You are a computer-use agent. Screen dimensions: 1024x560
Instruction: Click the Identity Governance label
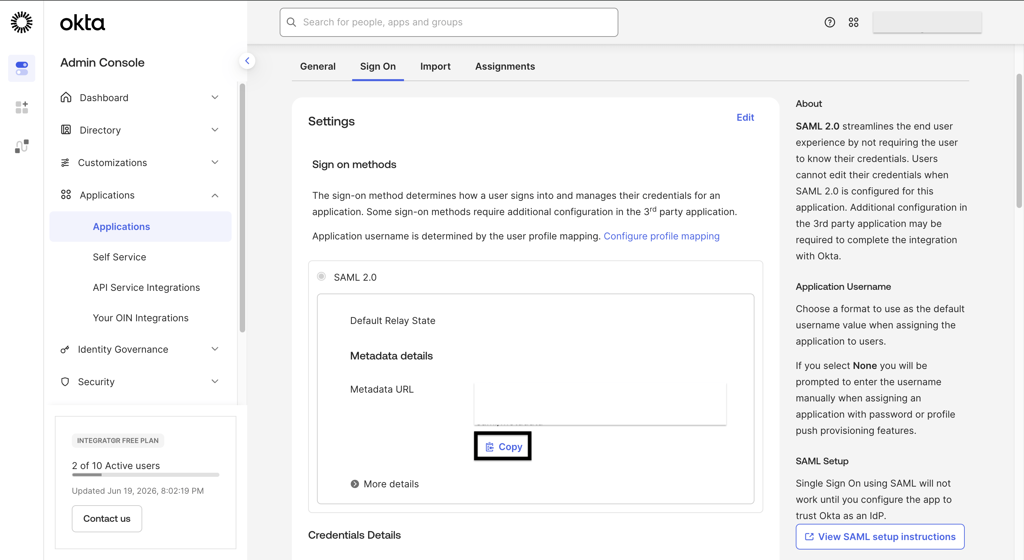pos(123,349)
